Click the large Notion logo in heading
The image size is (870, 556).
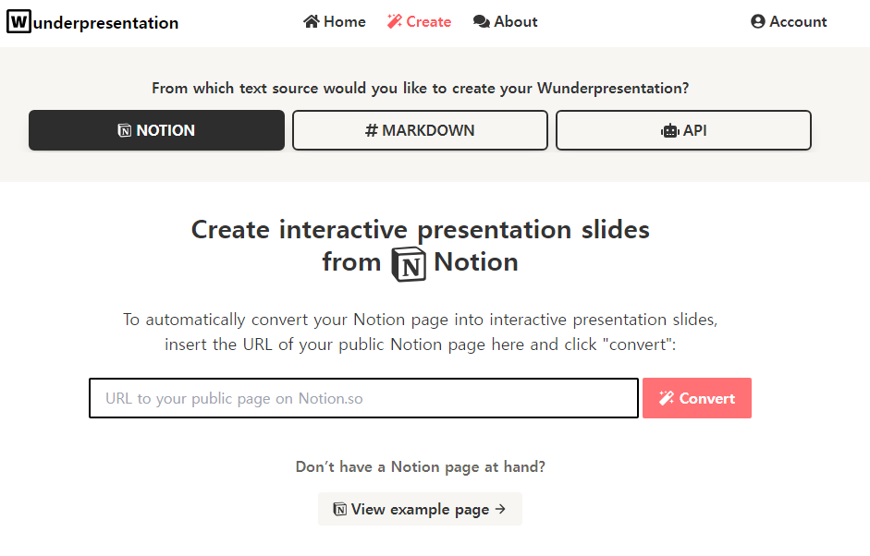point(409,264)
